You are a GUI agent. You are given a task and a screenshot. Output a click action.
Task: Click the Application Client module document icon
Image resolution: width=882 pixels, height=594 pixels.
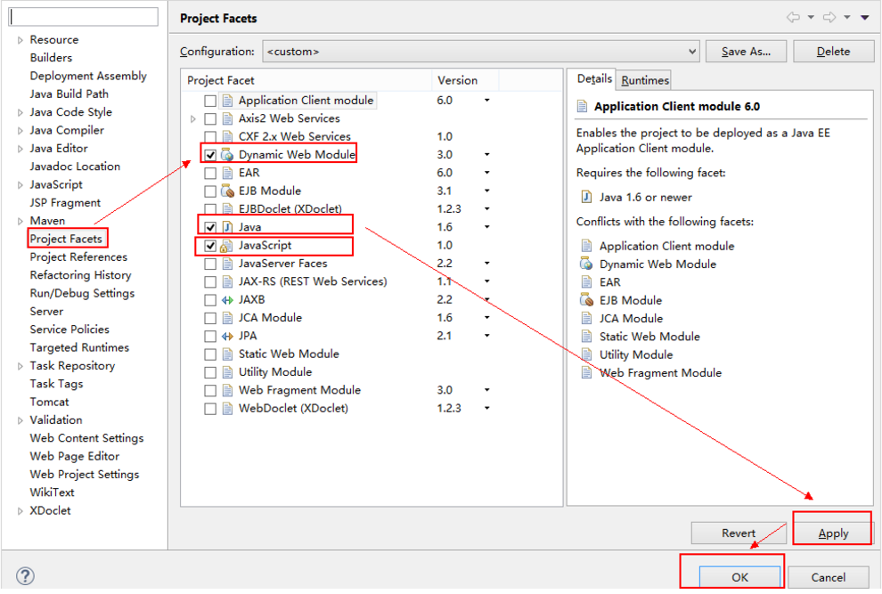click(x=227, y=101)
